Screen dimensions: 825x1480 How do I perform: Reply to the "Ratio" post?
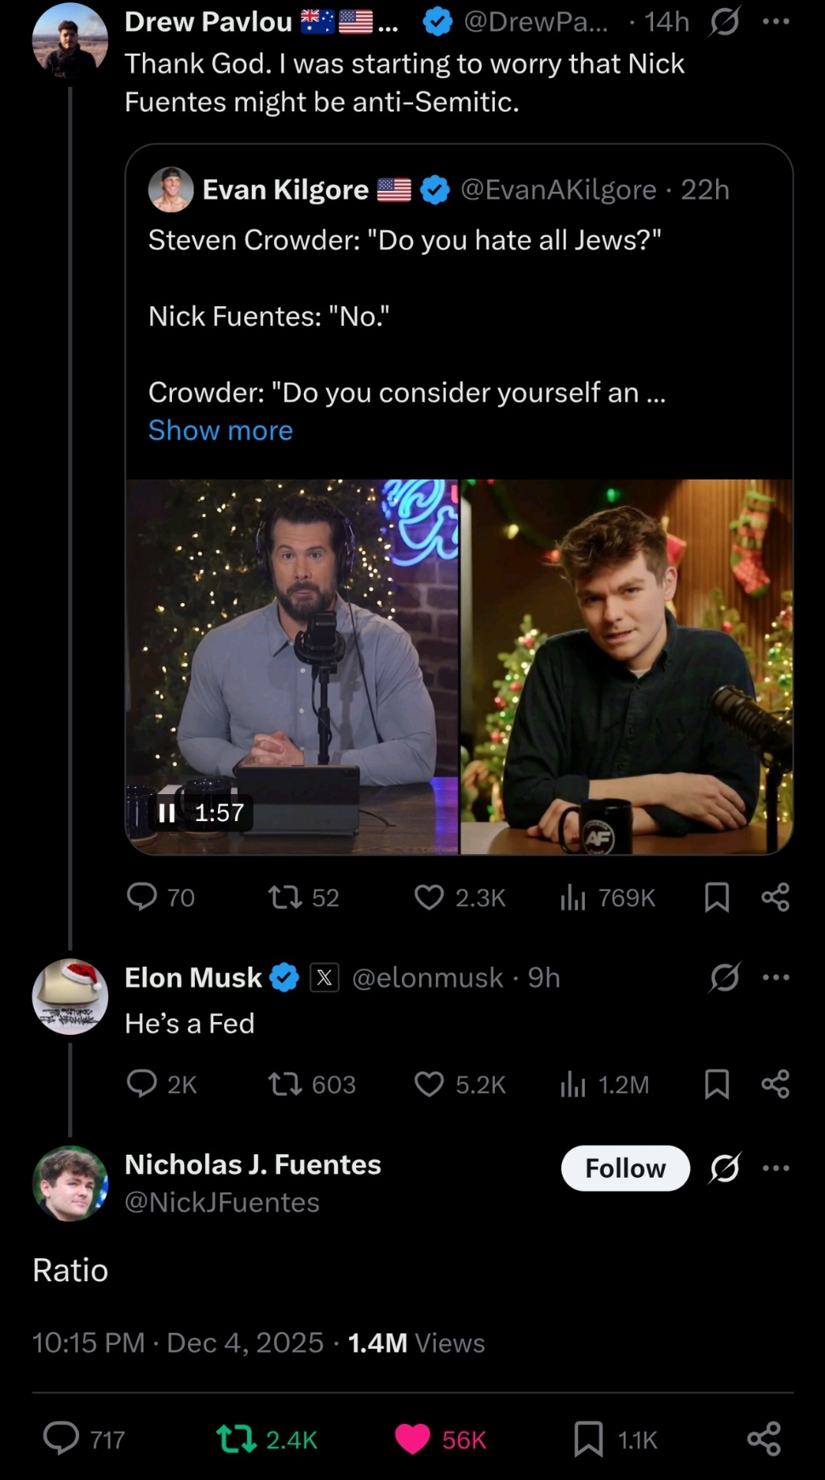coord(61,1439)
